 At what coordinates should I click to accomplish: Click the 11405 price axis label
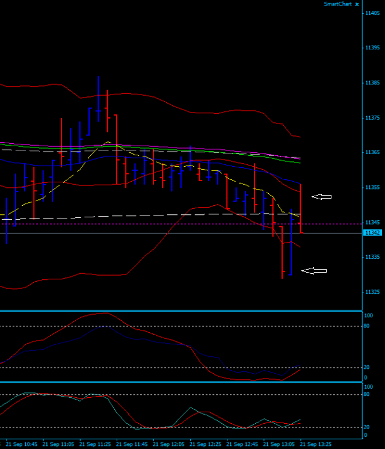[372, 13]
